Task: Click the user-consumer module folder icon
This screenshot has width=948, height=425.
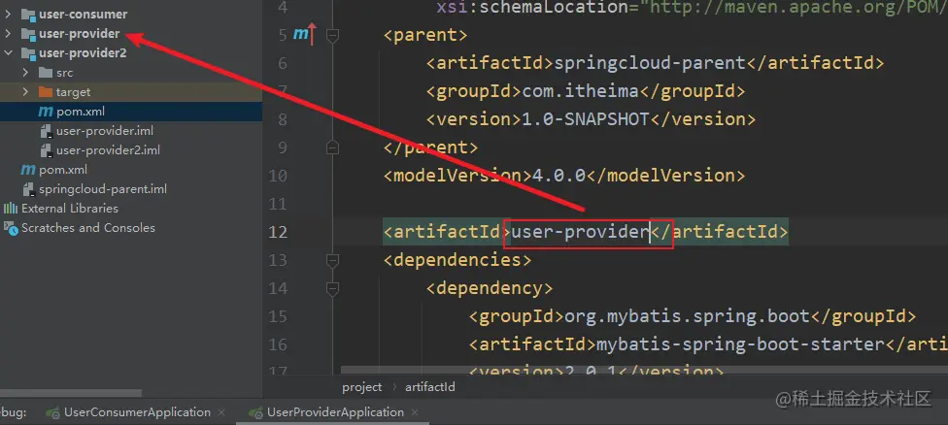Action: click(x=28, y=14)
